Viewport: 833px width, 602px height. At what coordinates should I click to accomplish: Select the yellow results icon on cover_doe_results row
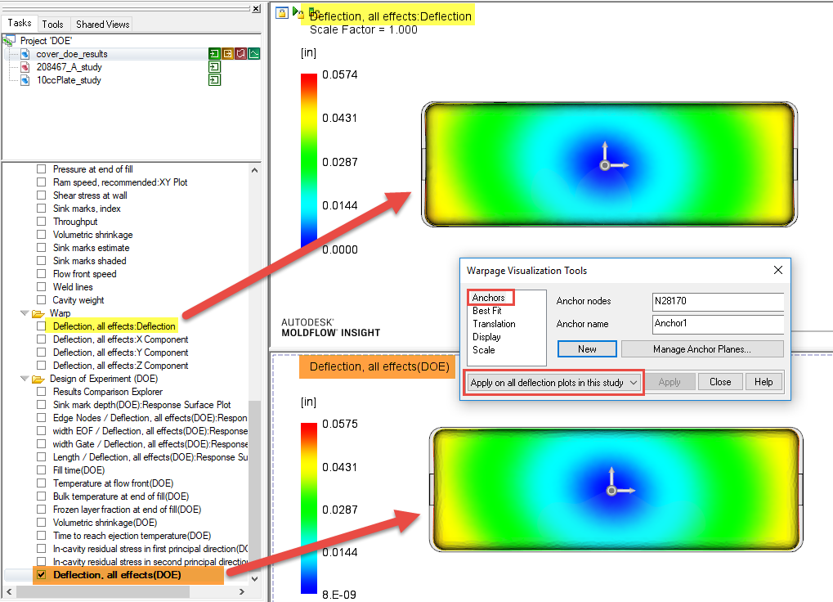click(227, 52)
